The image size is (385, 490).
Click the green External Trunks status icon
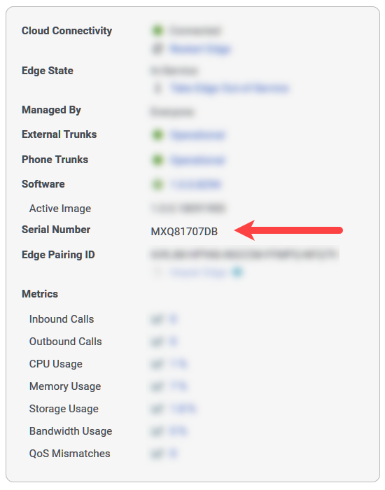click(157, 135)
